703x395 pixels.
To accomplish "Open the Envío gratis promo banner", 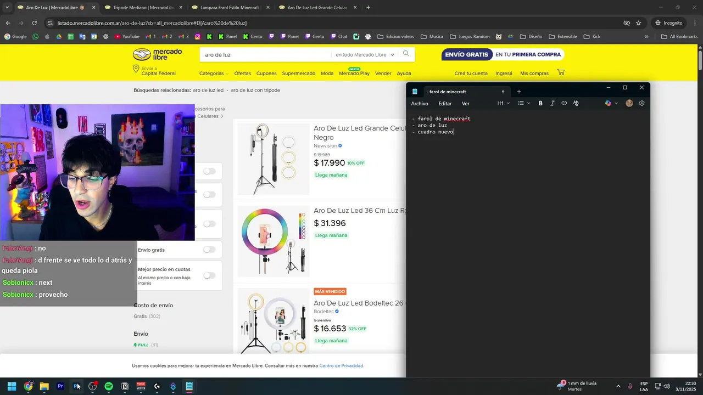I will (x=503, y=54).
